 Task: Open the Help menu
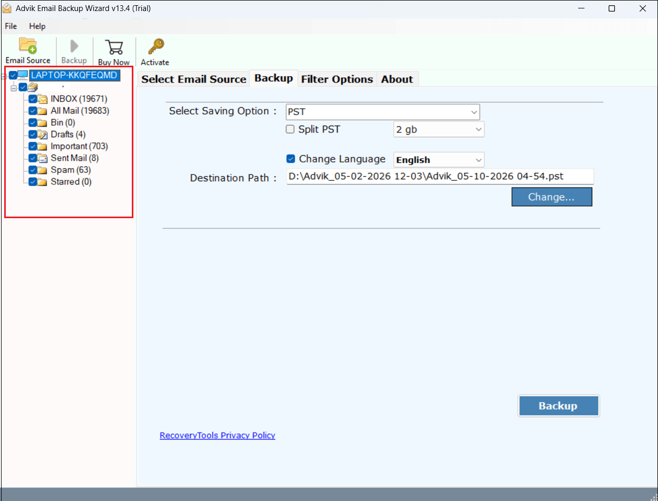coord(37,26)
